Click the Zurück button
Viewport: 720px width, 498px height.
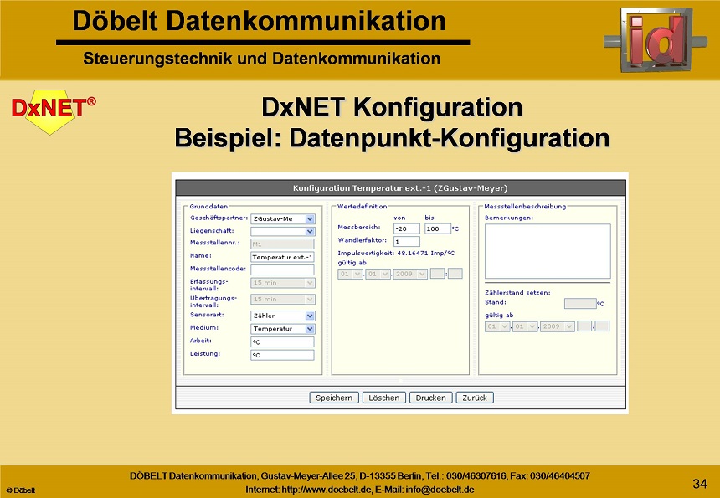pos(475,398)
